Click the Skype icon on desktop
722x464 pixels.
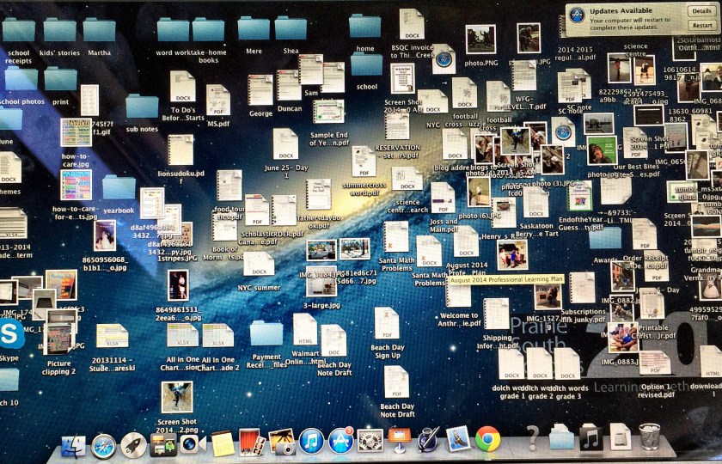tap(11, 334)
